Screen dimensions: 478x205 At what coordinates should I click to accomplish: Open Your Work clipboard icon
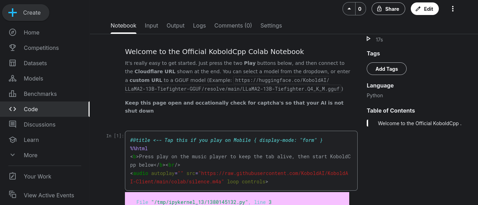click(13, 176)
